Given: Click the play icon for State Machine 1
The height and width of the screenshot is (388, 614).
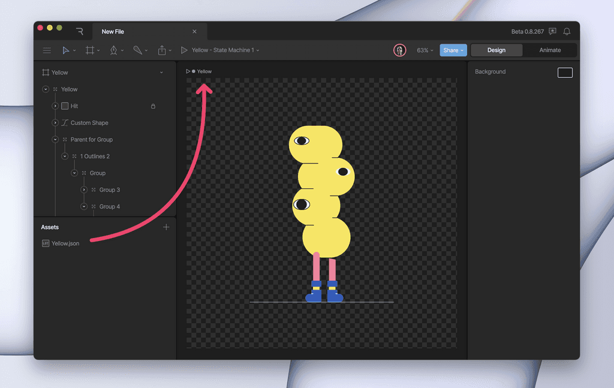Looking at the screenshot, I should 184,50.
